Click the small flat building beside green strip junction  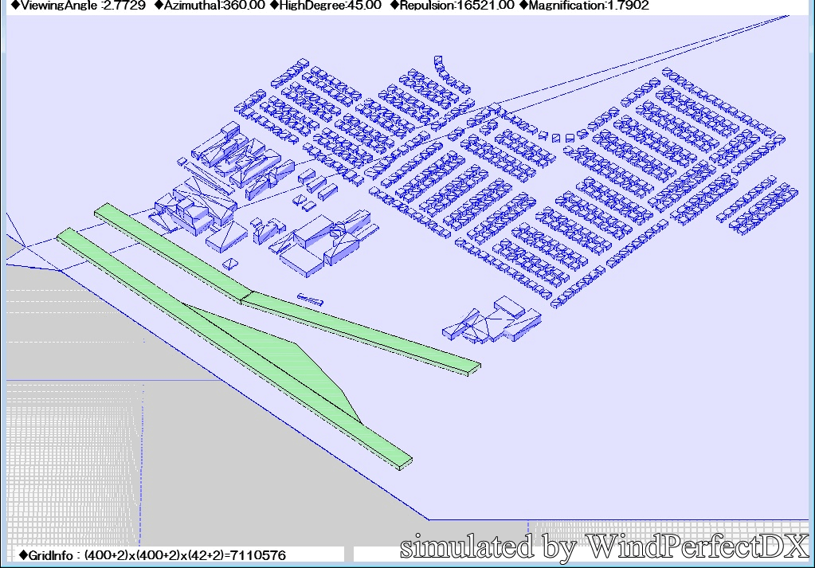[311, 300]
